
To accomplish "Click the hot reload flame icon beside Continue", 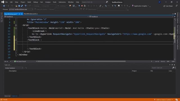I will [x=70, y=6].
